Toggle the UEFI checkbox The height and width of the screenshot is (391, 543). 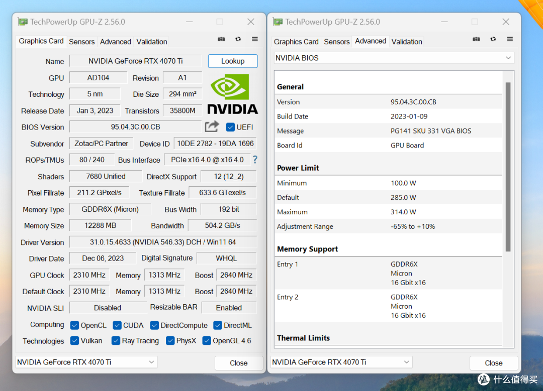click(230, 127)
